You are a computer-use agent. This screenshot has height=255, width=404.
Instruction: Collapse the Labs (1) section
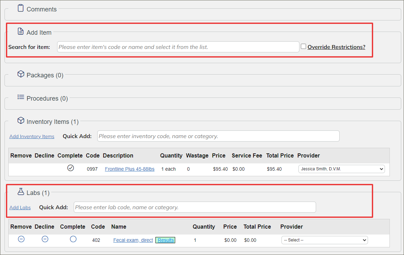click(x=38, y=193)
